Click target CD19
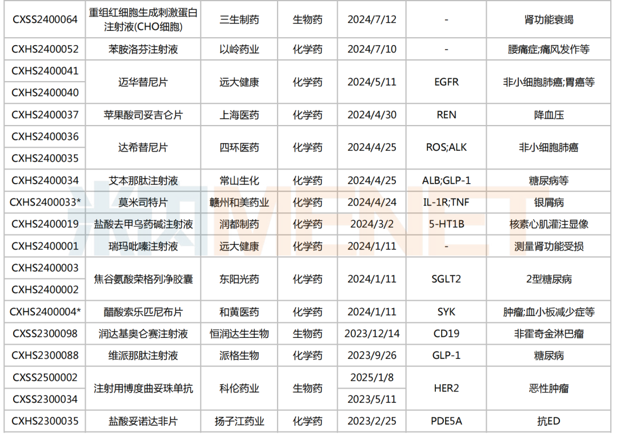617x436 pixels. (446, 333)
